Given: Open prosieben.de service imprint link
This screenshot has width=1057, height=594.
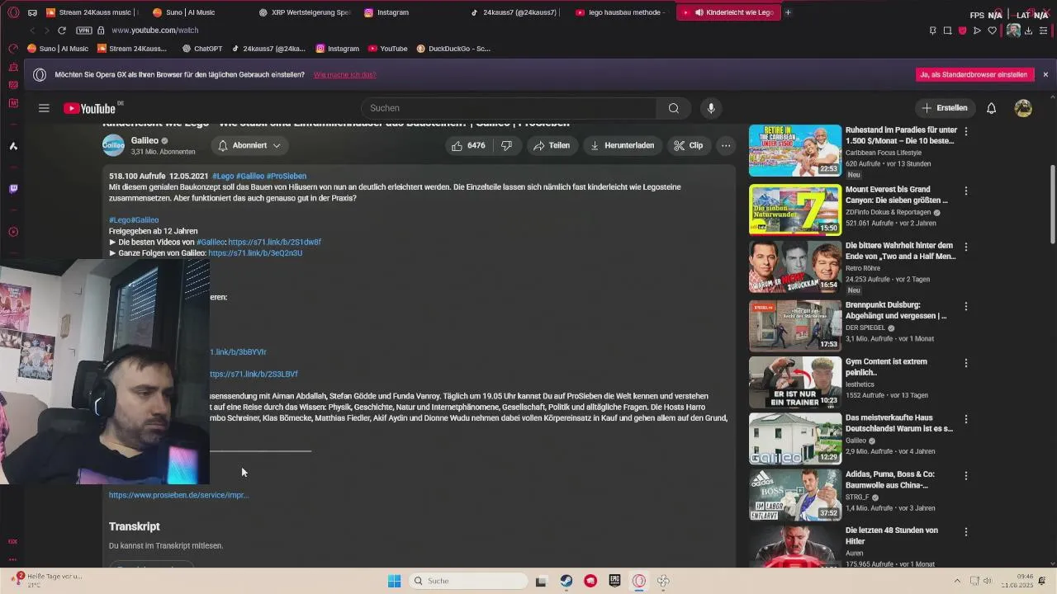Looking at the screenshot, I should coord(178,495).
